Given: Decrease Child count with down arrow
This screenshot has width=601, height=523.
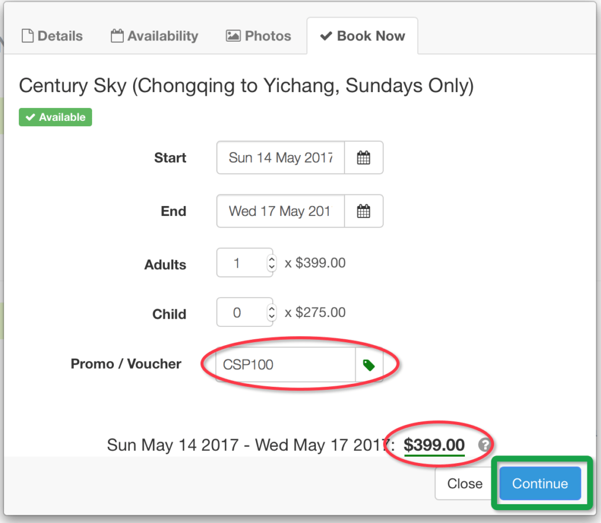Looking at the screenshot, I should tap(272, 317).
